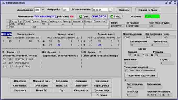Click the Удалить рейс button

pos(102,90)
